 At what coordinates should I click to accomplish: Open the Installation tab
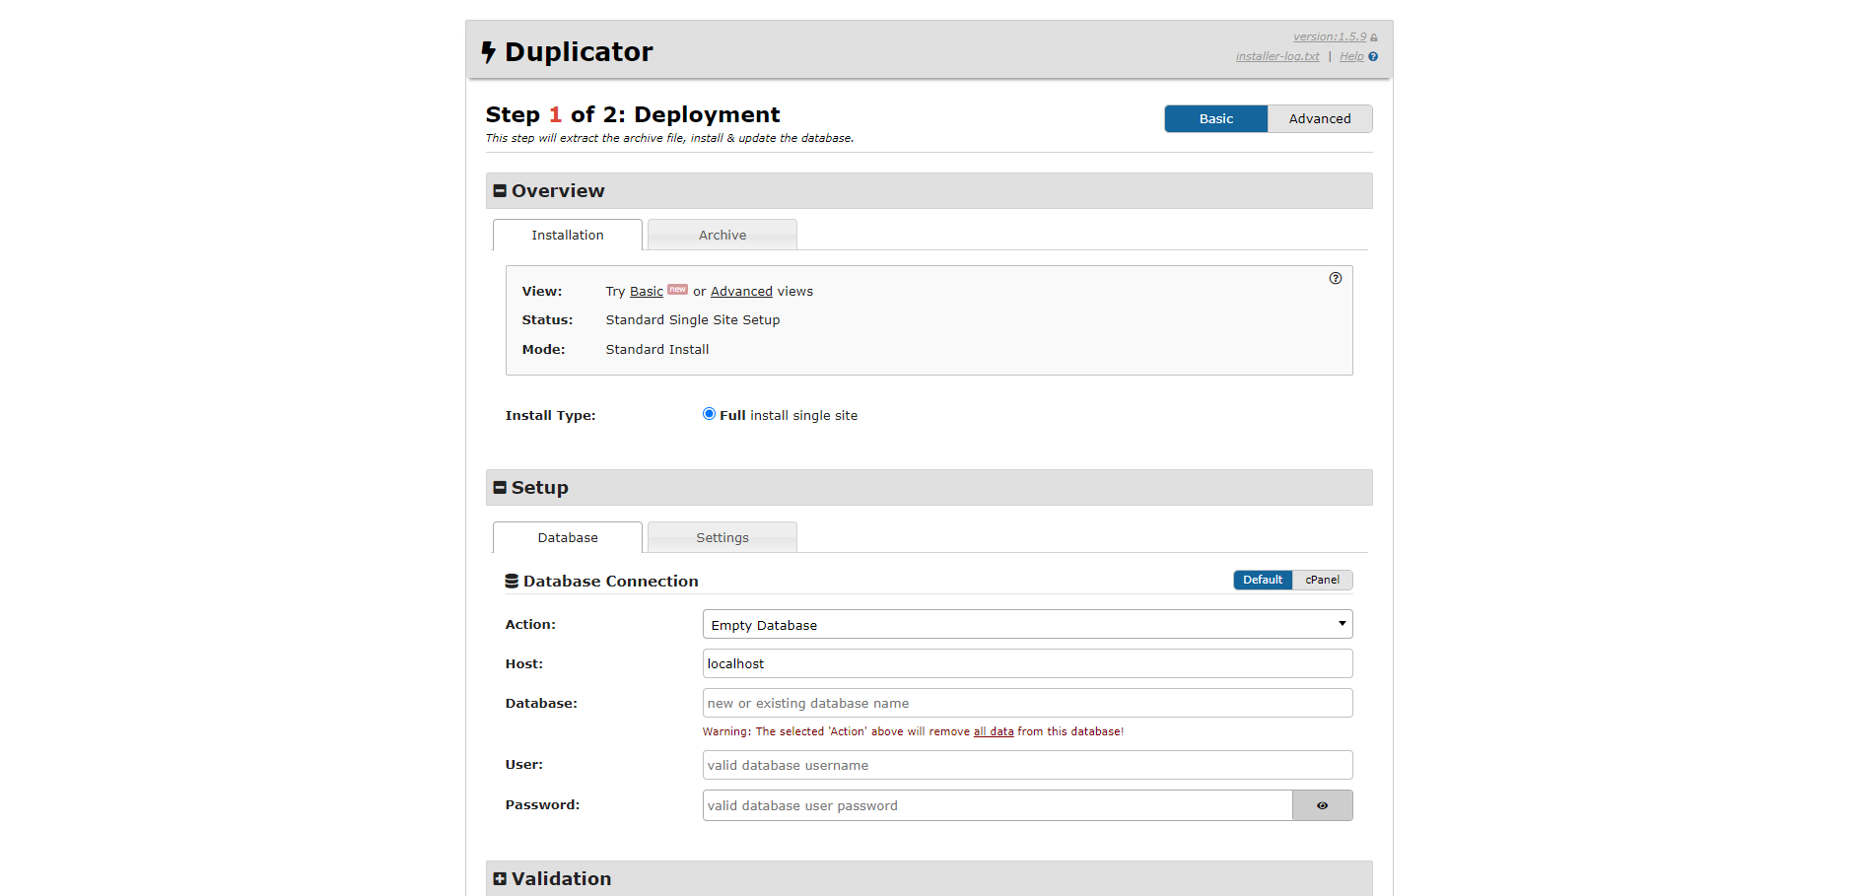(x=568, y=235)
